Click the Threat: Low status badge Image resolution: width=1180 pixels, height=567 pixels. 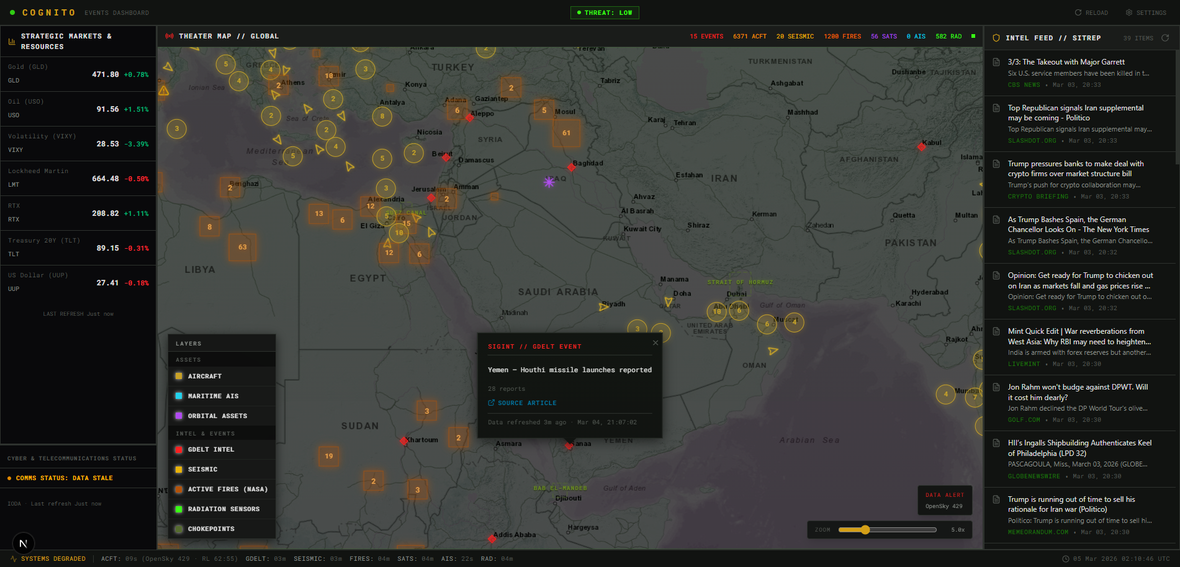(605, 12)
